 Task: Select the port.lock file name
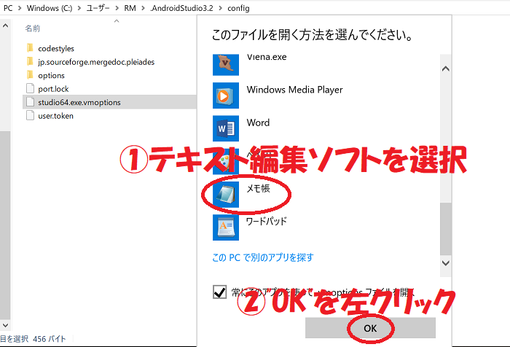tap(53, 89)
